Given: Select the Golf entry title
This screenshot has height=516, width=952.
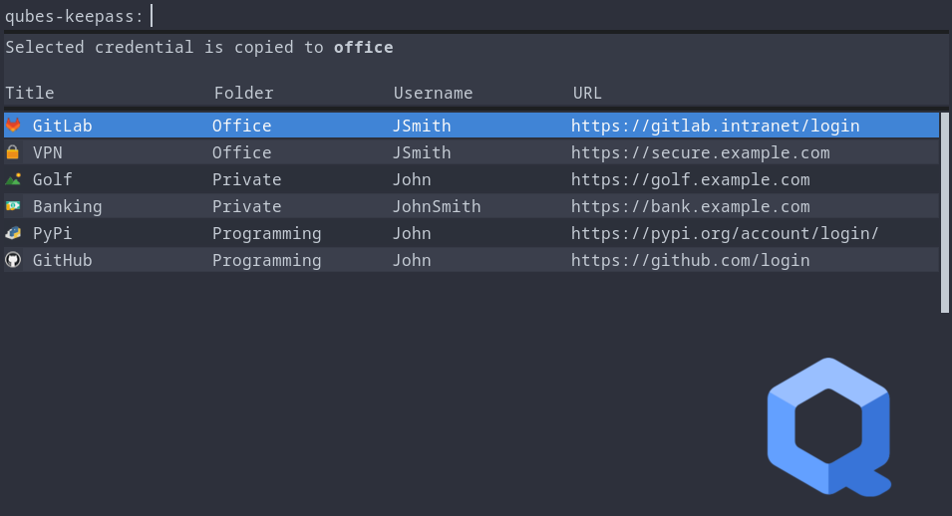Looking at the screenshot, I should [52, 179].
